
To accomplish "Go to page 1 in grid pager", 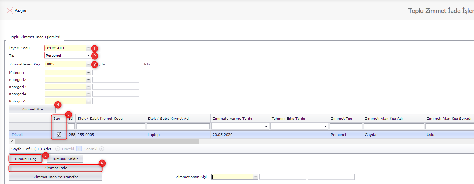I will (x=79, y=149).
